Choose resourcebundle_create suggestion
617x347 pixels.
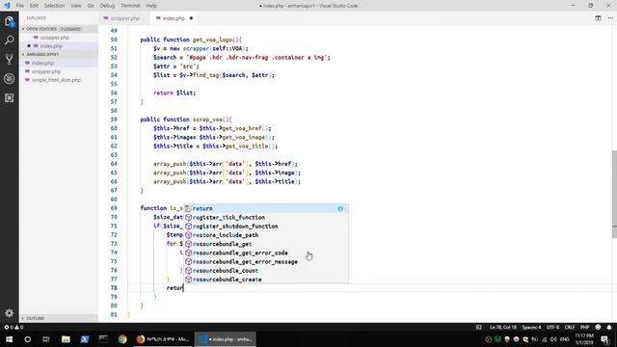pyautogui.click(x=266, y=280)
